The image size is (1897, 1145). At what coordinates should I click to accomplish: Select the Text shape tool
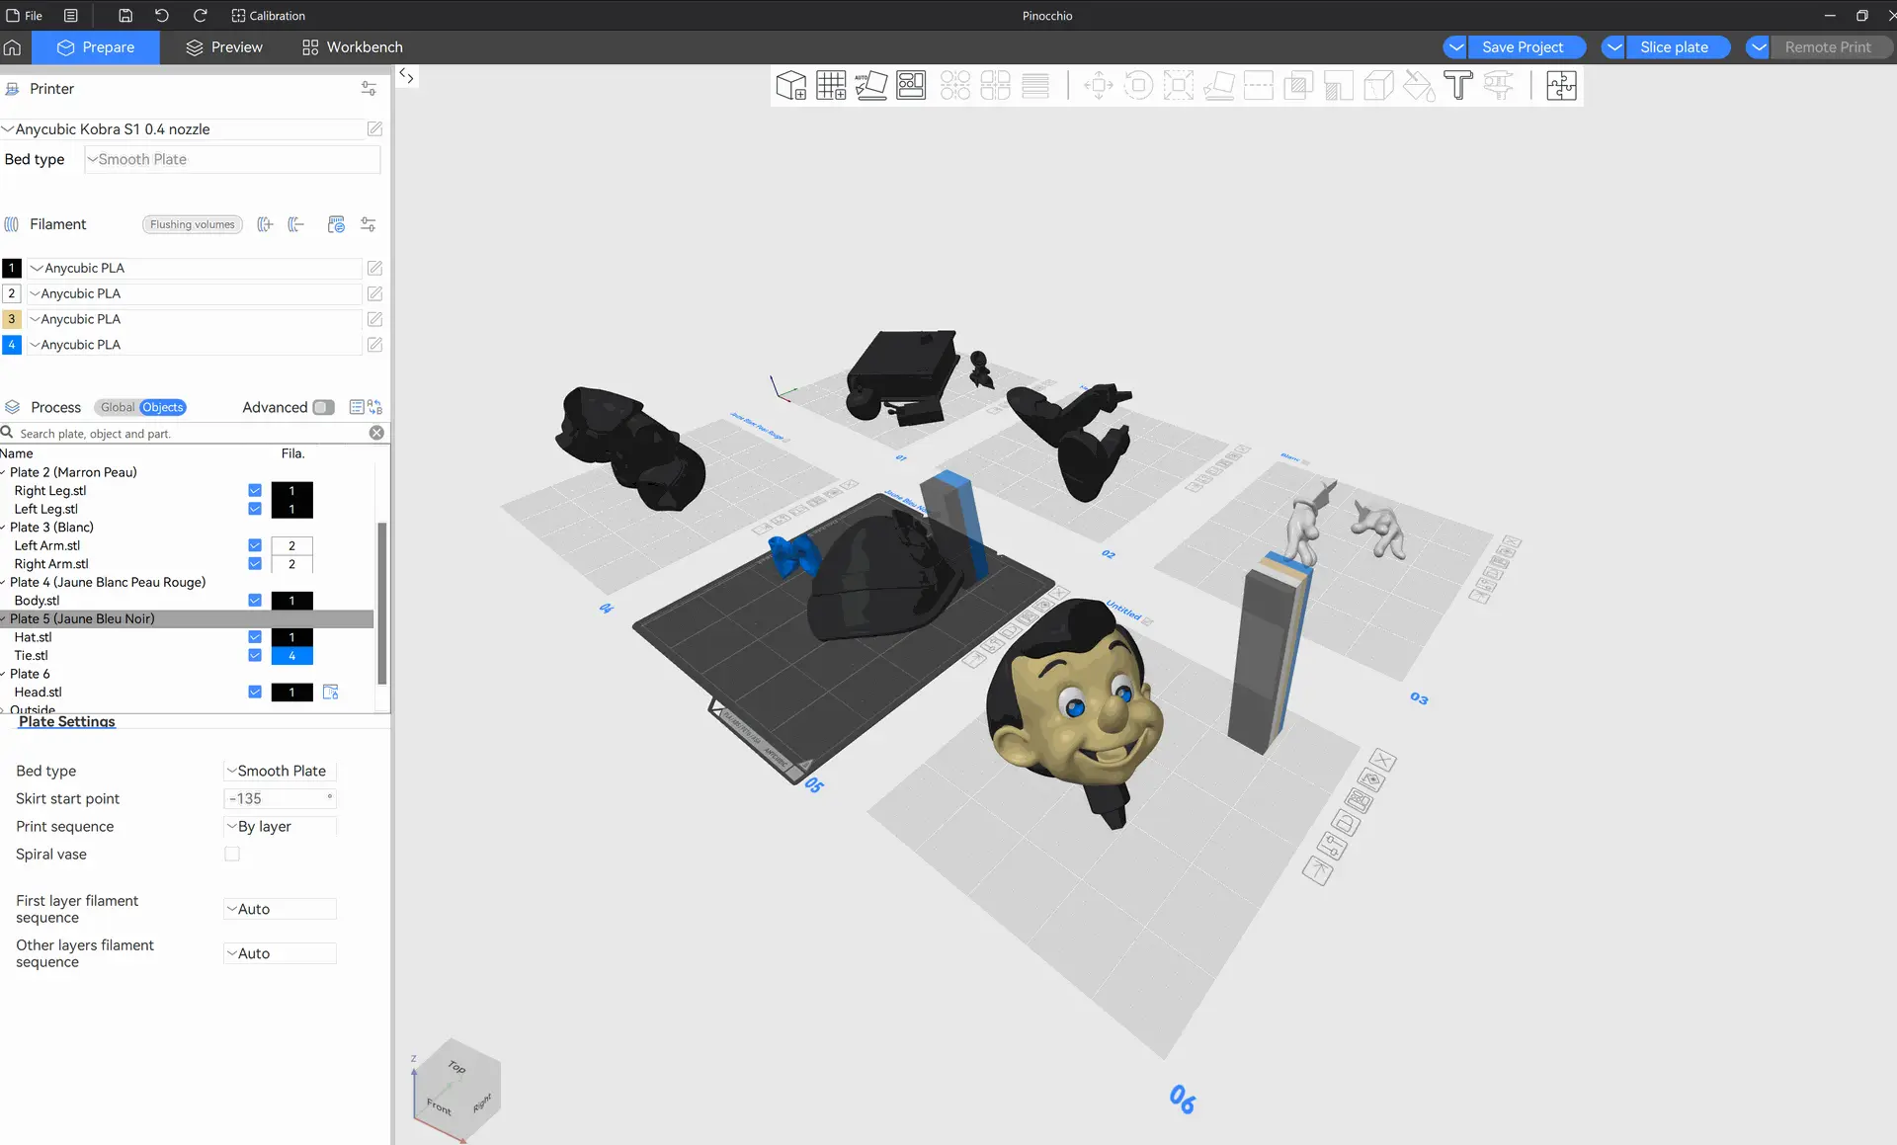coord(1458,86)
